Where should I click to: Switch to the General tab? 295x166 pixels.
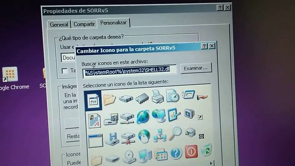pos(59,24)
